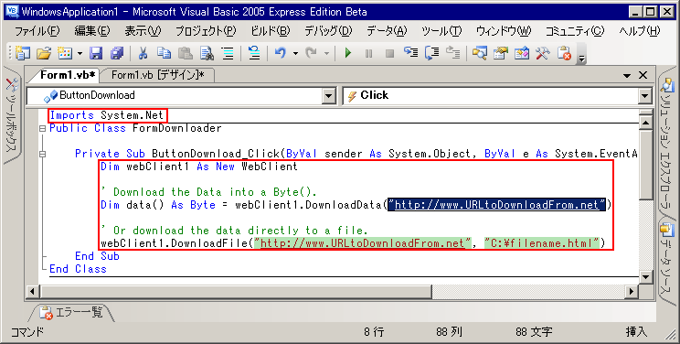Click the Paste clipboard icon
This screenshot has height=344, width=680.
pos(186,53)
